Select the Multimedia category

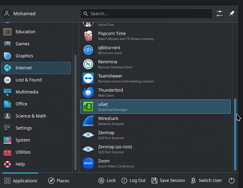click(26, 92)
